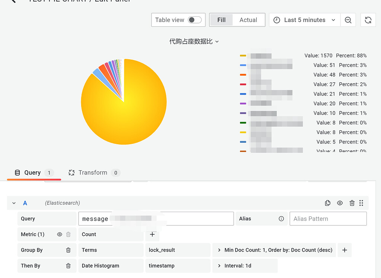Viewport: 381px width, 278px height.
Task: Duplicate query A using the copy icon
Action: 327,203
